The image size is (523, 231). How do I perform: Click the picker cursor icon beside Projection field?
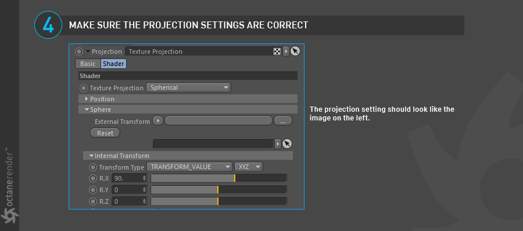coord(295,52)
